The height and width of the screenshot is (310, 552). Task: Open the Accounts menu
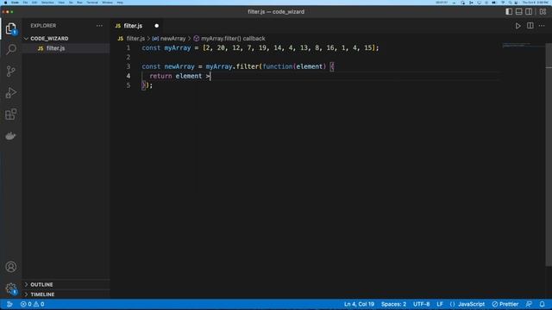tap(11, 267)
